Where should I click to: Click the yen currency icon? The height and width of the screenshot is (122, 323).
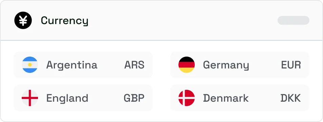point(23,20)
